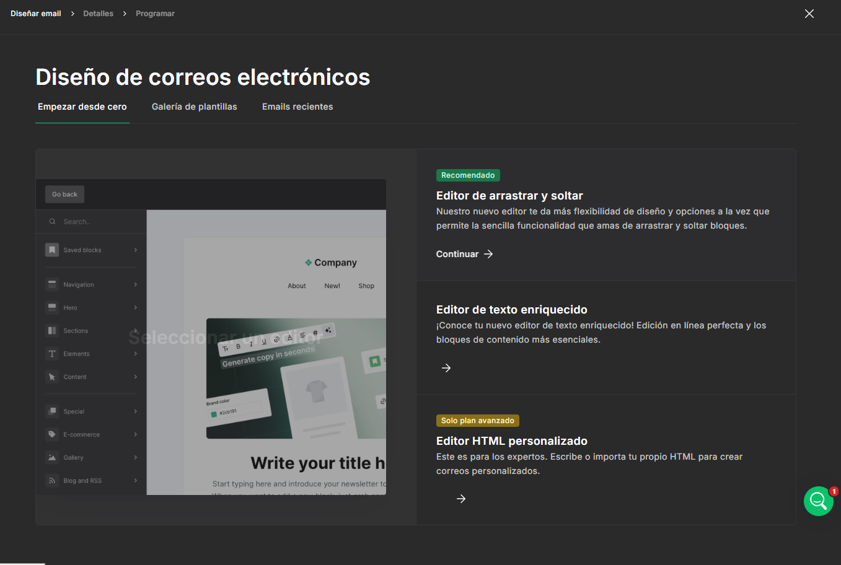Click the Brand color green swatch
The width and height of the screenshot is (841, 565).
214,414
